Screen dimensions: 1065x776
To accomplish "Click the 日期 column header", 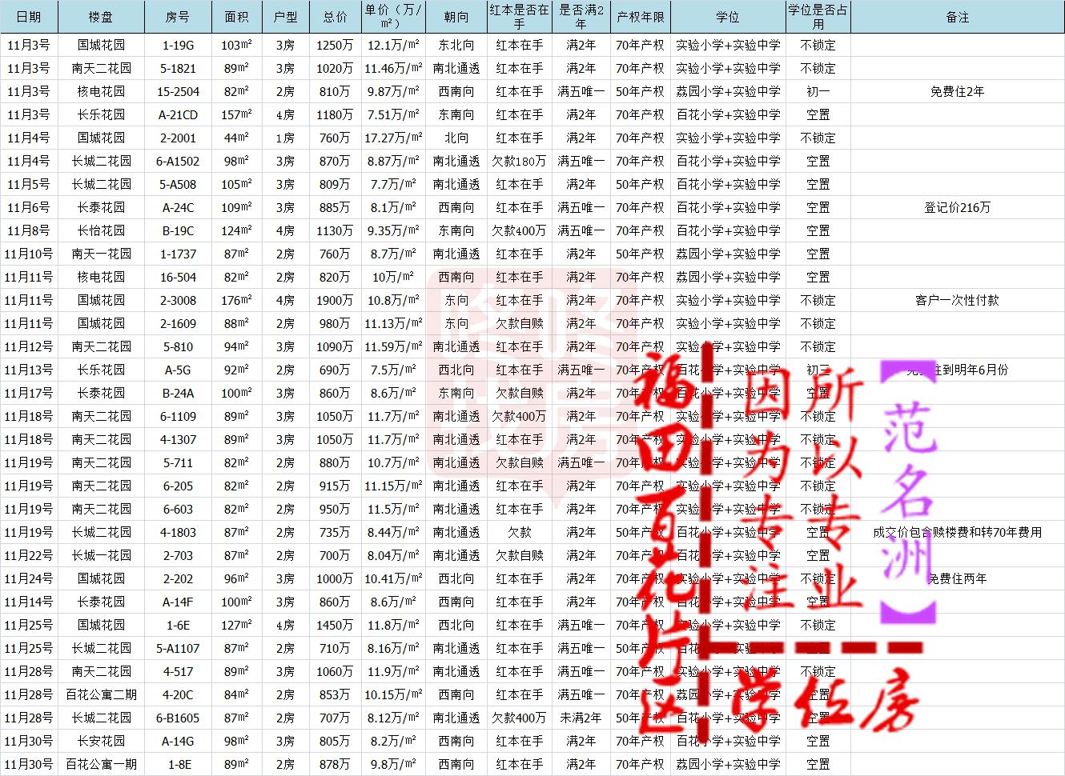I will click(29, 17).
